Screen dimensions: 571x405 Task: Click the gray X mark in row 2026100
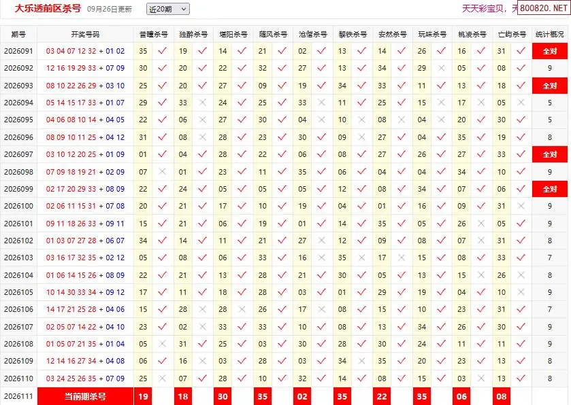point(521,206)
